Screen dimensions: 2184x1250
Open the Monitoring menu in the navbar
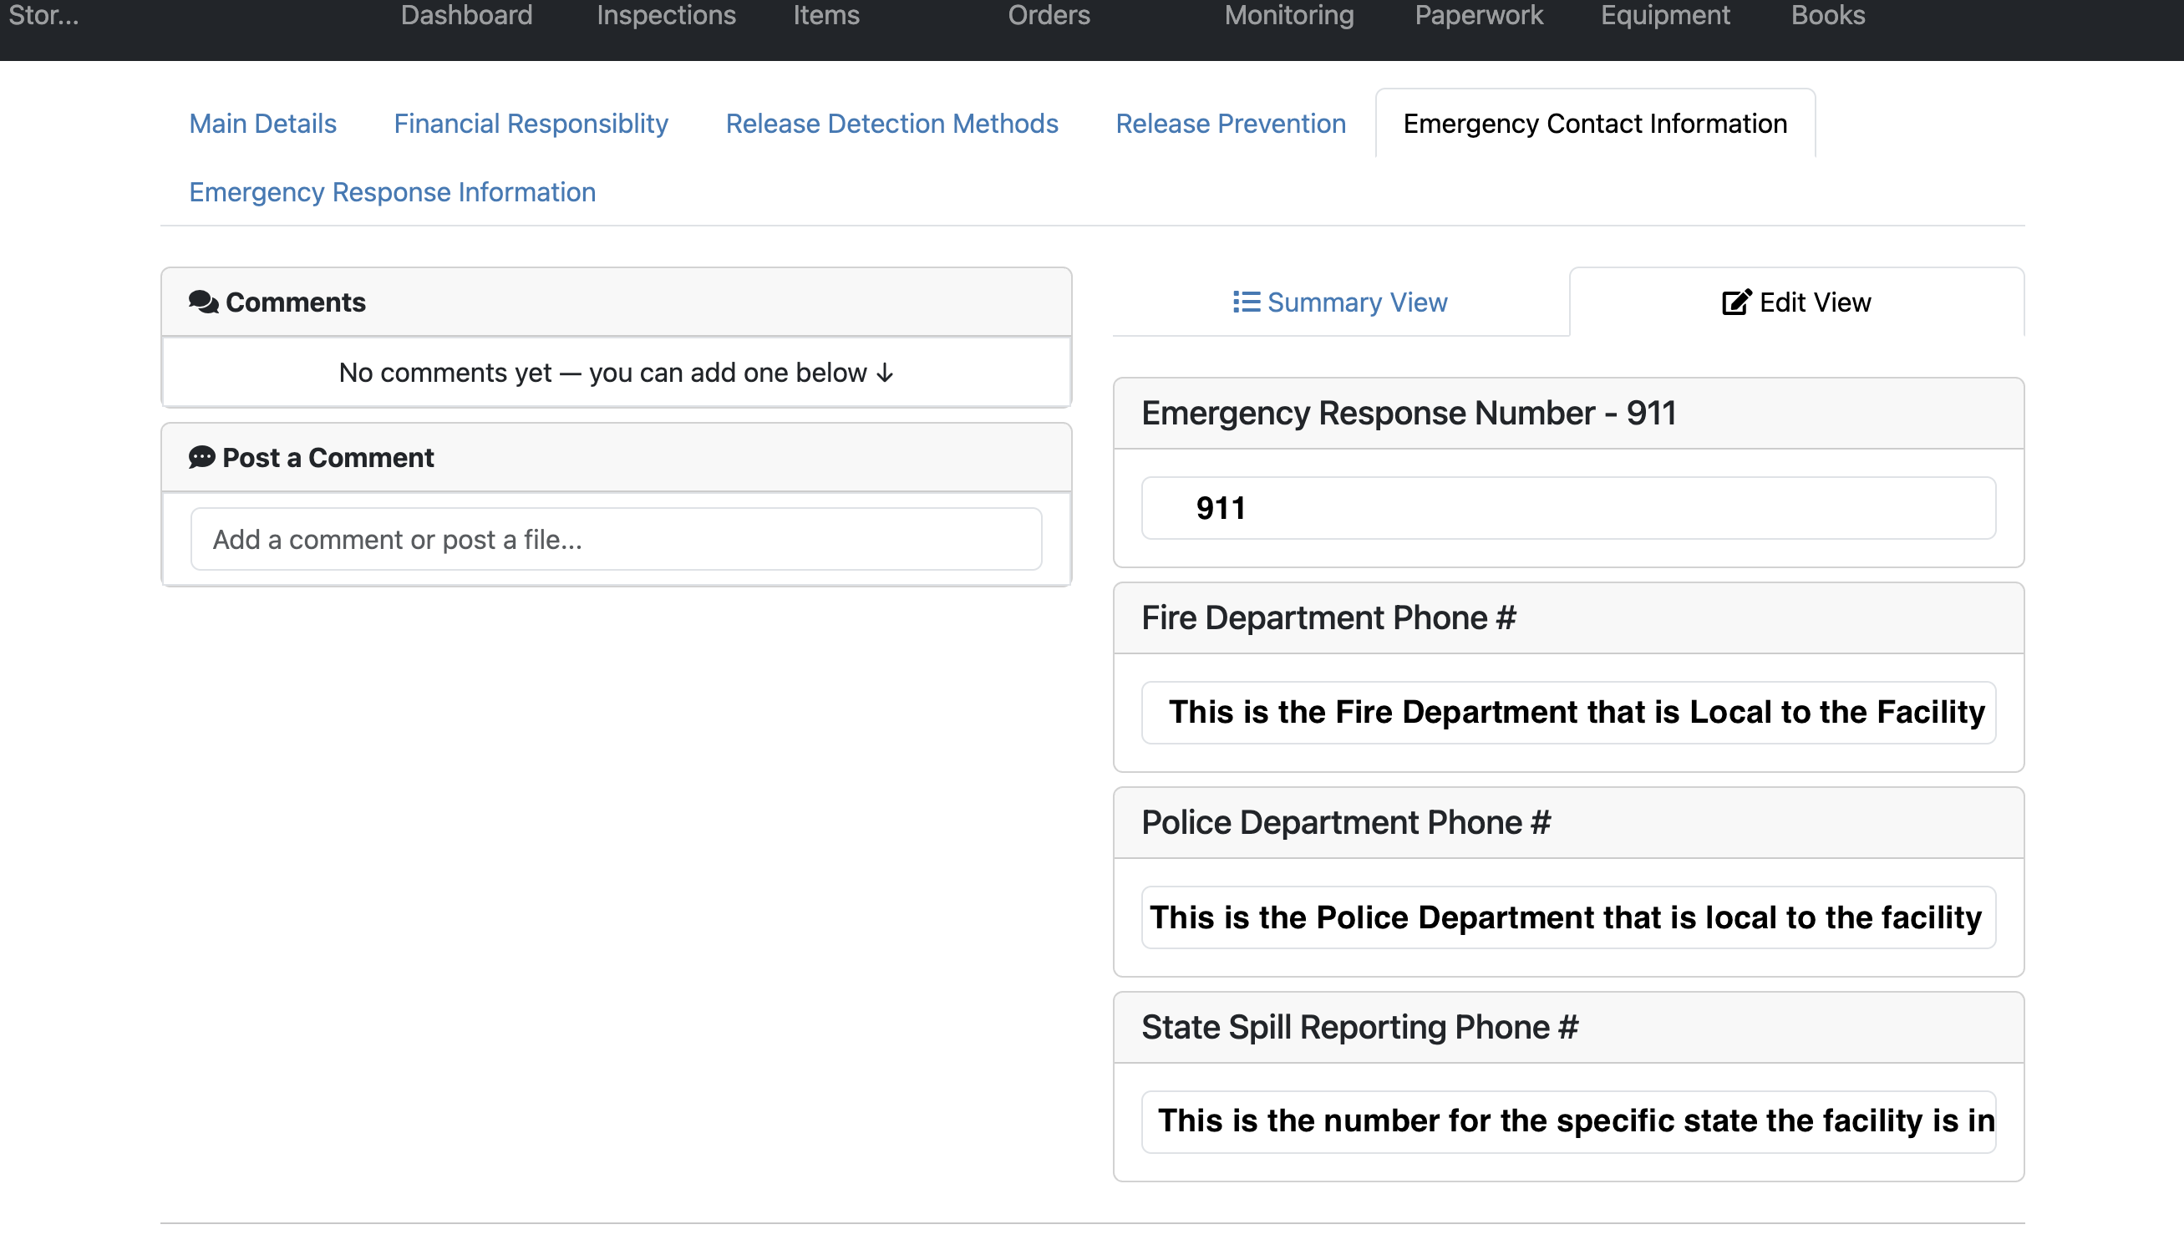tap(1288, 15)
